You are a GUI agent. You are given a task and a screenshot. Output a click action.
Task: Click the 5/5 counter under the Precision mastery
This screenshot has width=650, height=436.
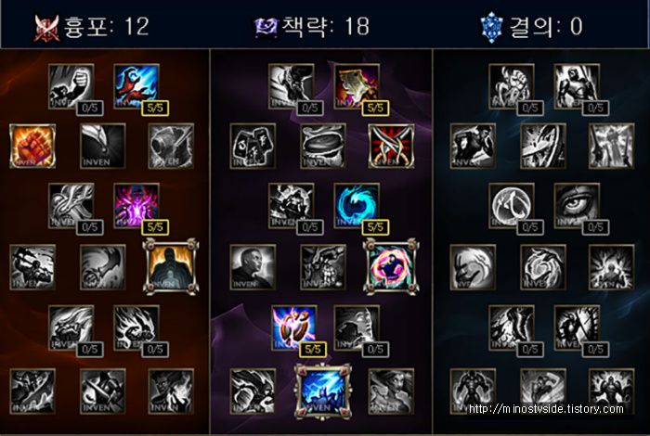coord(313,350)
